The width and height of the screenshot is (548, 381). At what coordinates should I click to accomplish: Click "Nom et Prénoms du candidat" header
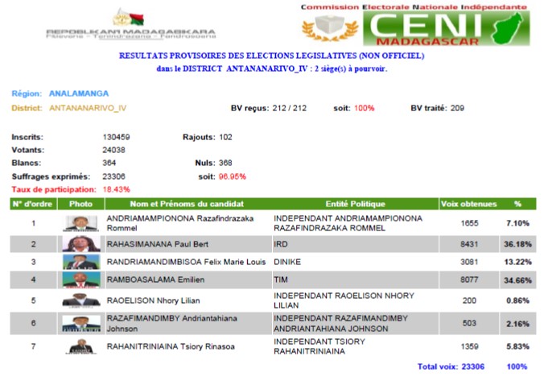187,204
